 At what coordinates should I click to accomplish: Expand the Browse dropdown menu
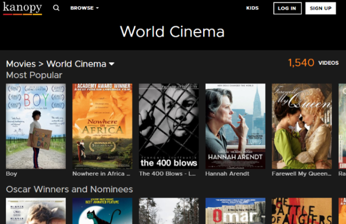click(84, 8)
